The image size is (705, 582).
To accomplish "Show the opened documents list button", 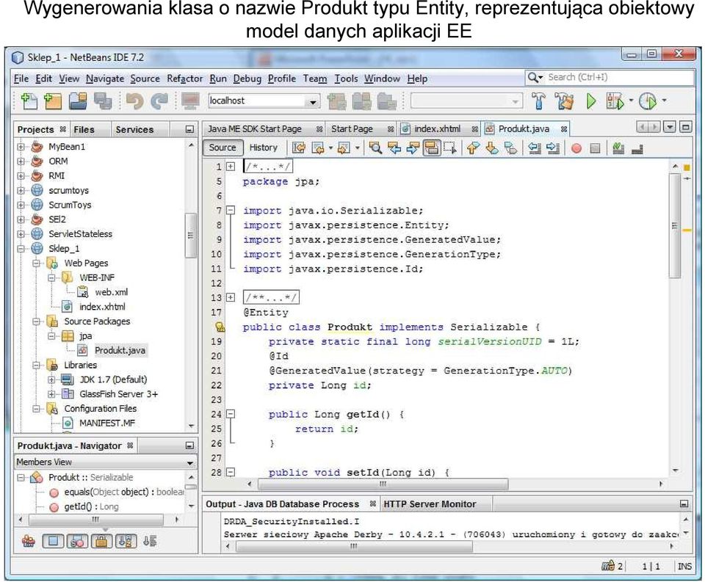I will point(670,127).
